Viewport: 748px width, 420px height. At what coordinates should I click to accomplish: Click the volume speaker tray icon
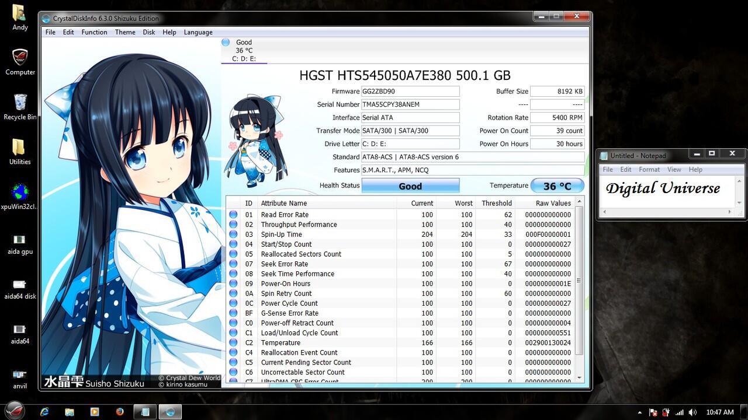(x=692, y=412)
